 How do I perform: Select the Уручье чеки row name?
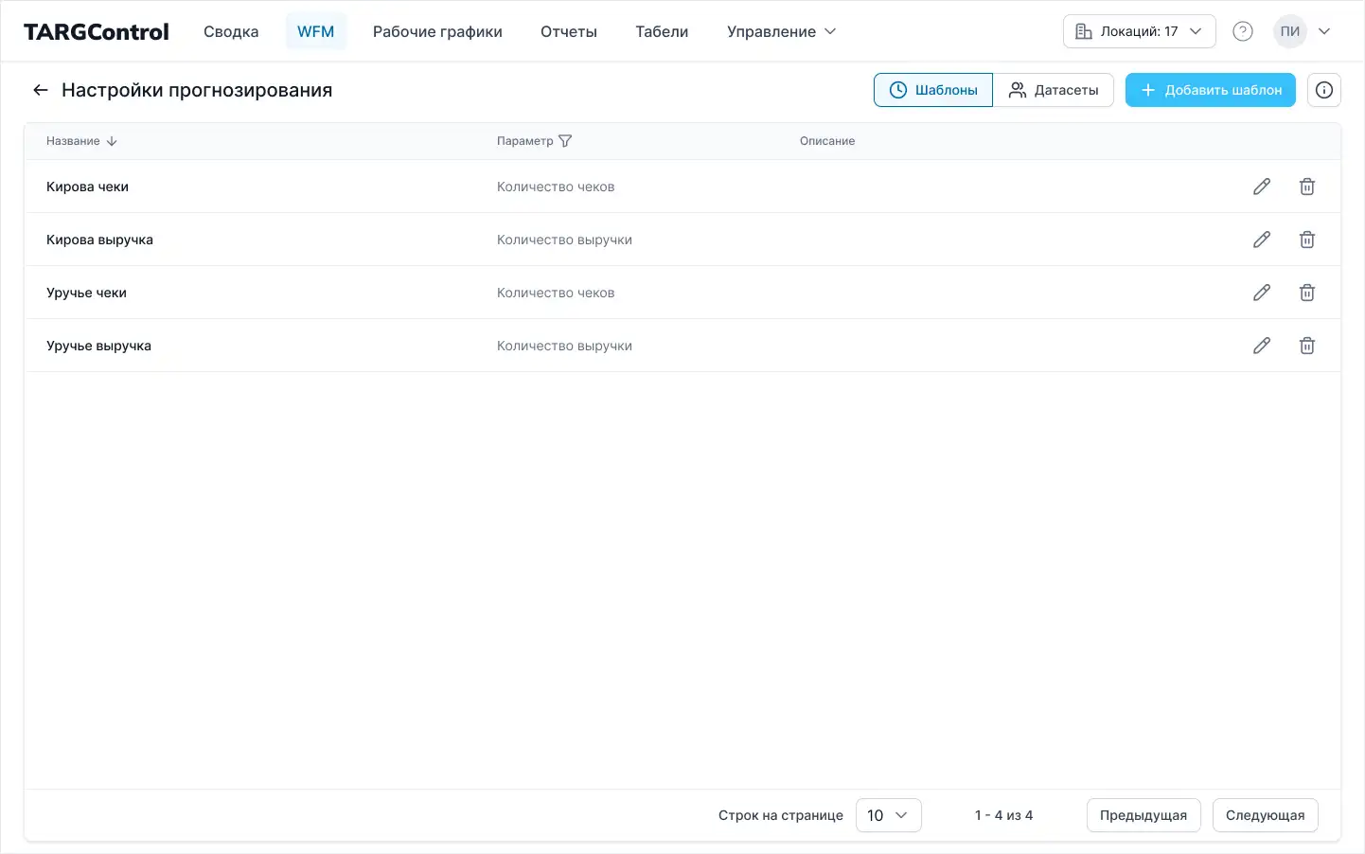tap(86, 293)
